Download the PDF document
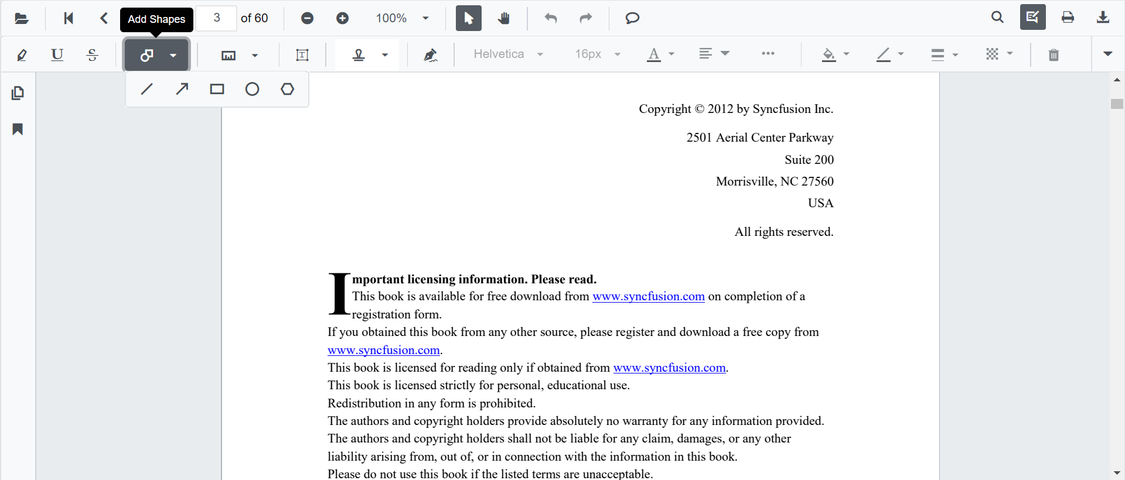1125x480 pixels. 1103,18
